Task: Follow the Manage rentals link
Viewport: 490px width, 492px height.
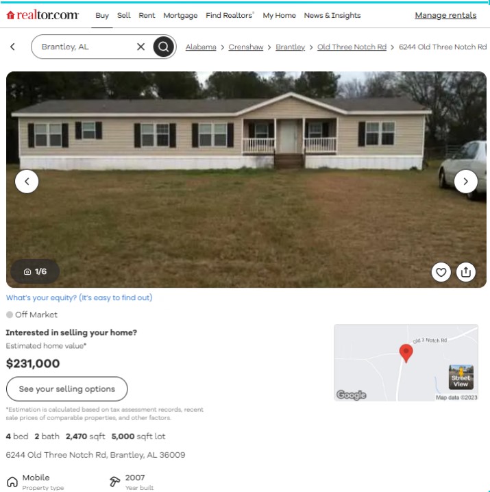Action: pos(445,15)
